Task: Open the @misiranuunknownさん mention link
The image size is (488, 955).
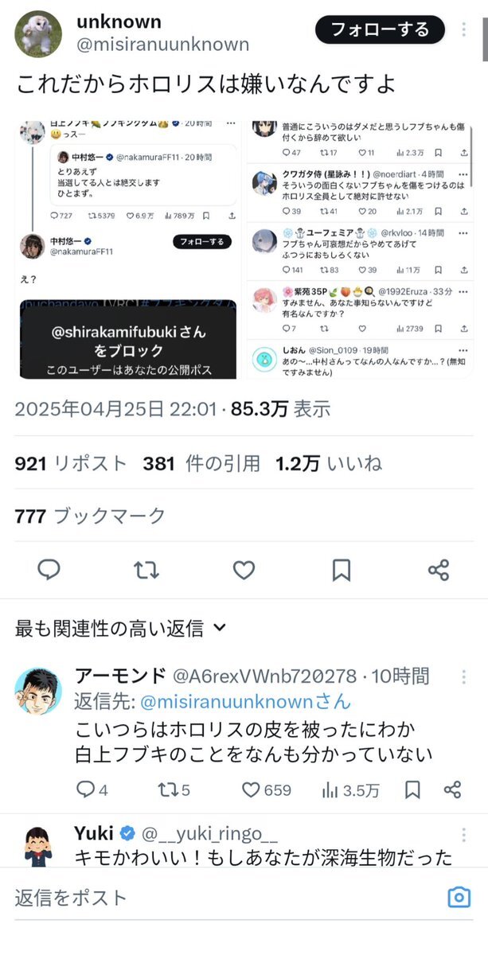Action: (x=245, y=701)
